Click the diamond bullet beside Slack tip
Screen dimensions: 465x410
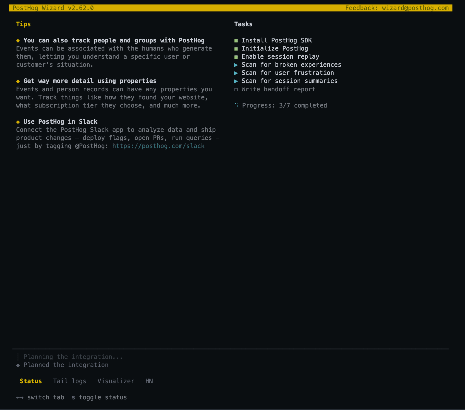tap(18, 122)
